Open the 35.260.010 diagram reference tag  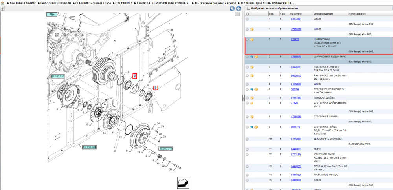point(166,148)
